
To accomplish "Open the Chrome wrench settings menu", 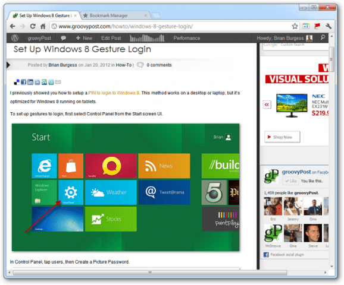I will [x=329, y=26].
